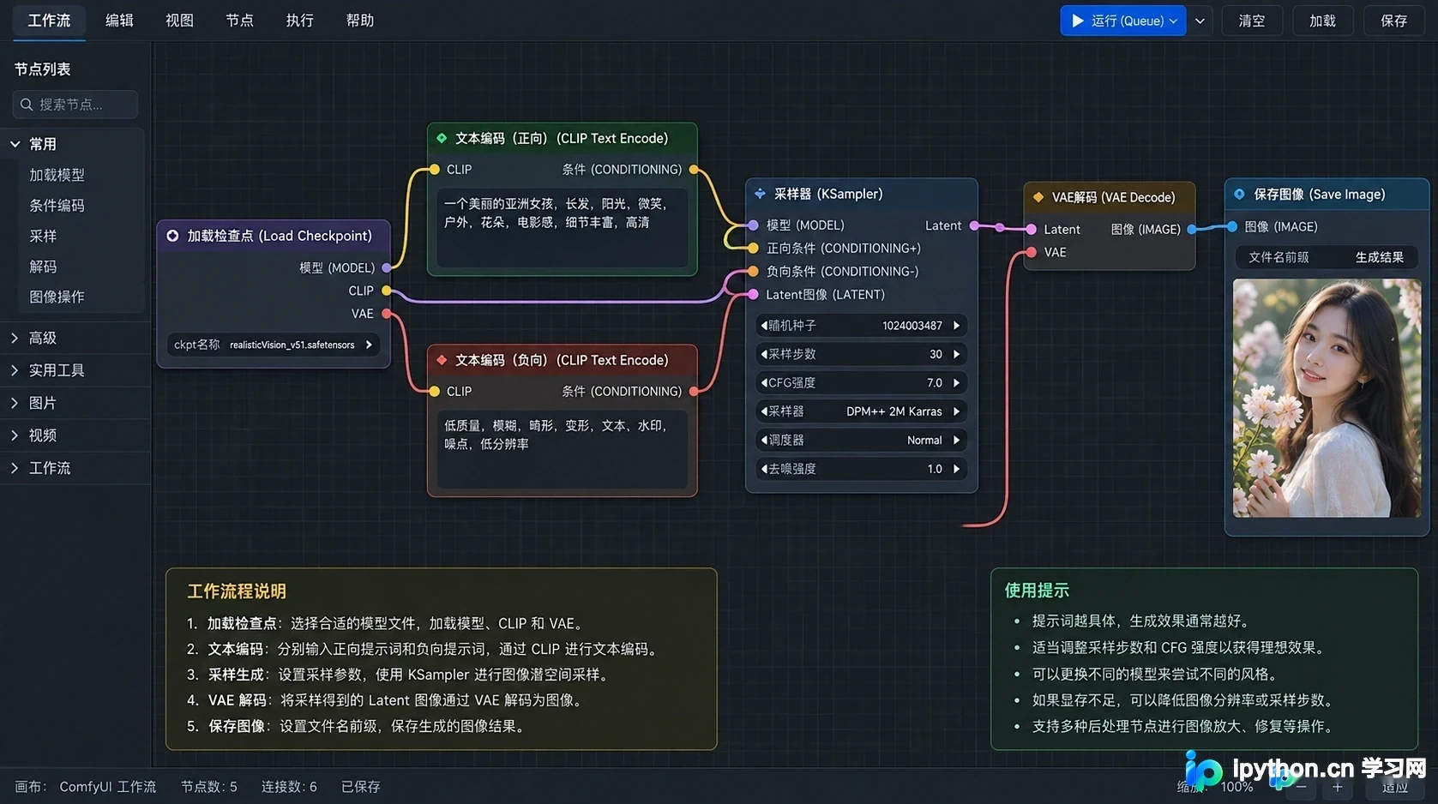Click the VAE input port on VAE Decode node
Screen dimensions: 1438x804
[x=1032, y=252]
